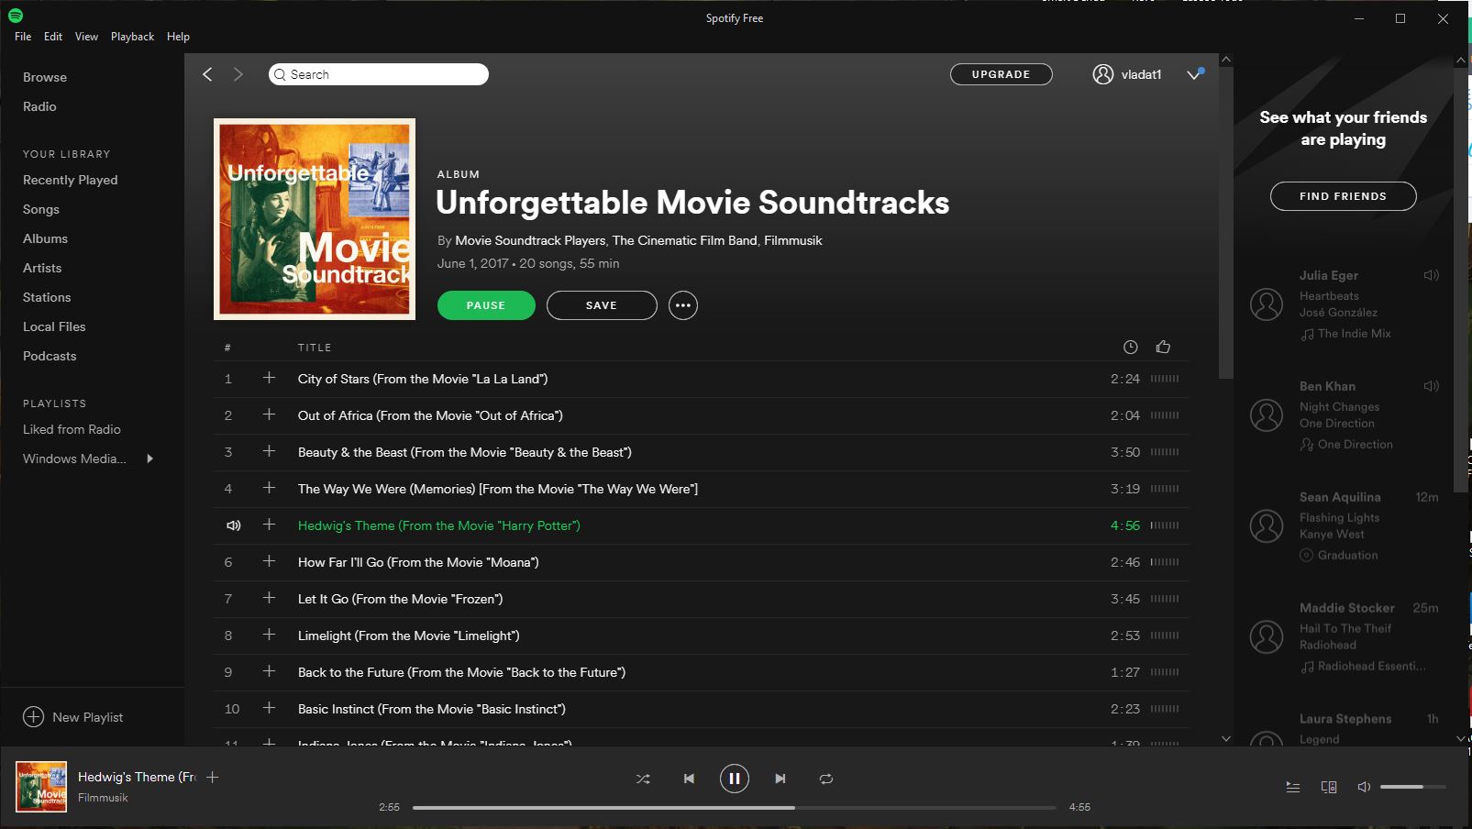Click the FIND FRIENDS button
This screenshot has height=829, width=1472.
click(x=1343, y=196)
